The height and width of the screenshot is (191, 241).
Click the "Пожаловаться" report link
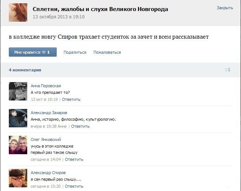pos(107,52)
